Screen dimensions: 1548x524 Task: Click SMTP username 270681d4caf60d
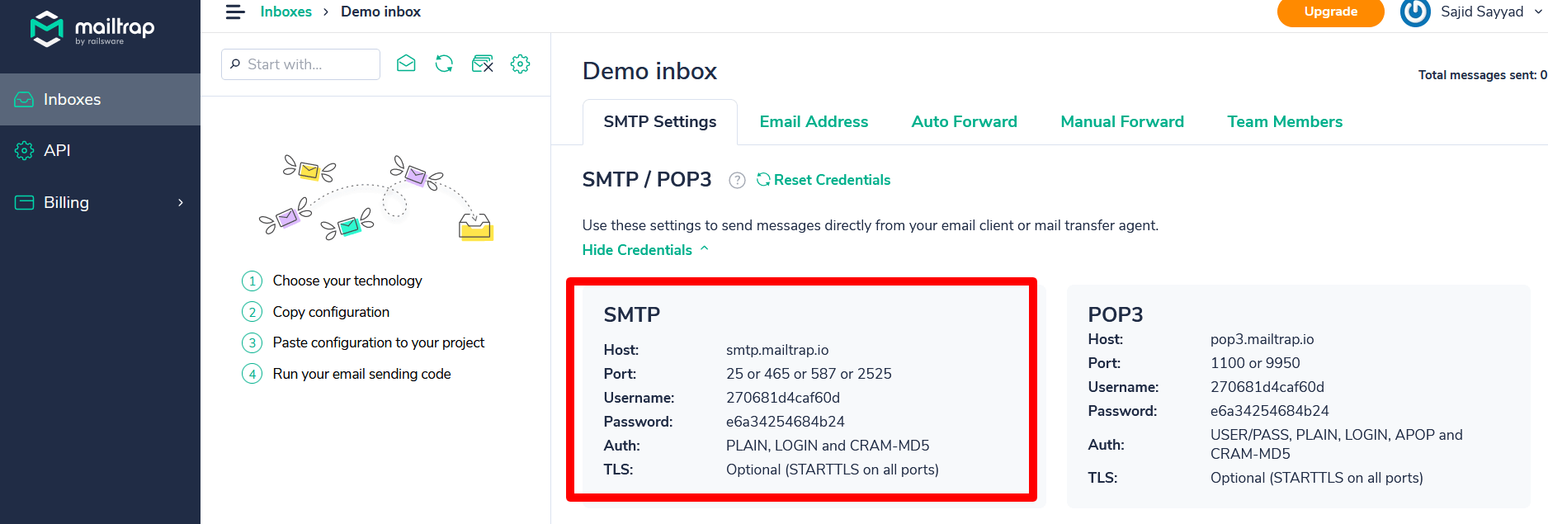(x=783, y=398)
